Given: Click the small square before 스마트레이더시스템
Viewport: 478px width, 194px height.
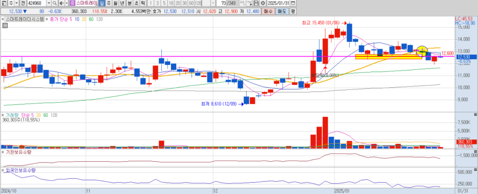Looking at the screenshot, I should (3, 19).
